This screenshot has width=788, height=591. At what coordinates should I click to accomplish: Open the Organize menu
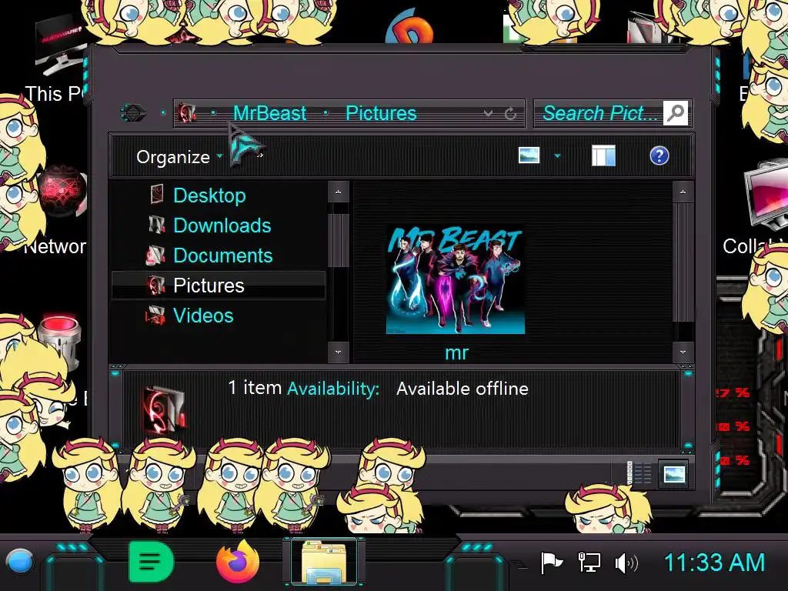coord(179,157)
